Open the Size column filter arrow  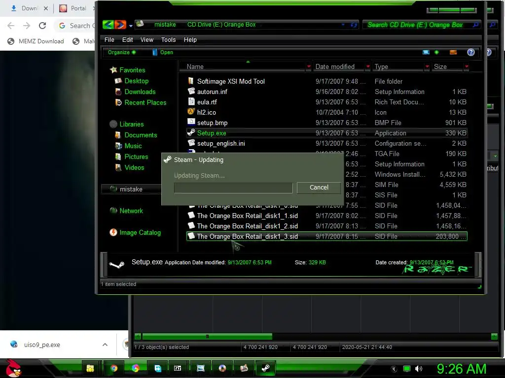(x=467, y=66)
